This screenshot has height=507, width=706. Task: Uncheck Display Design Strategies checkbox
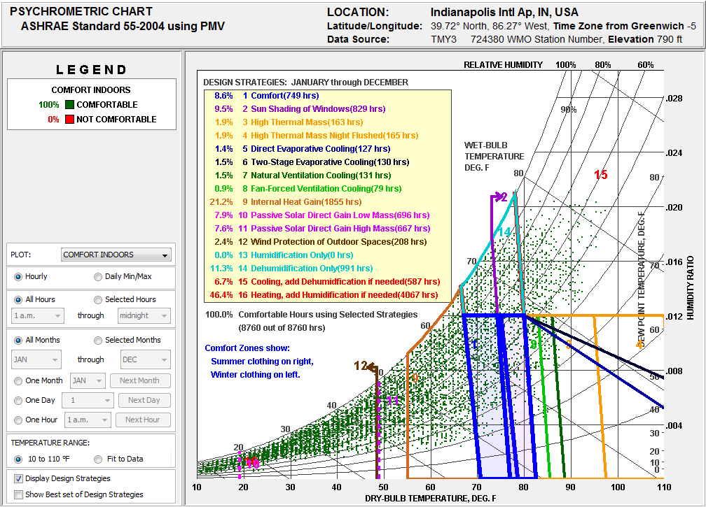(18, 479)
